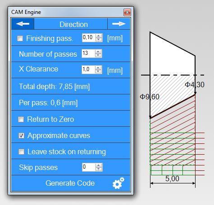Decrease X Clearance with down arrow
The width and height of the screenshot is (214, 205).
click(98, 71)
